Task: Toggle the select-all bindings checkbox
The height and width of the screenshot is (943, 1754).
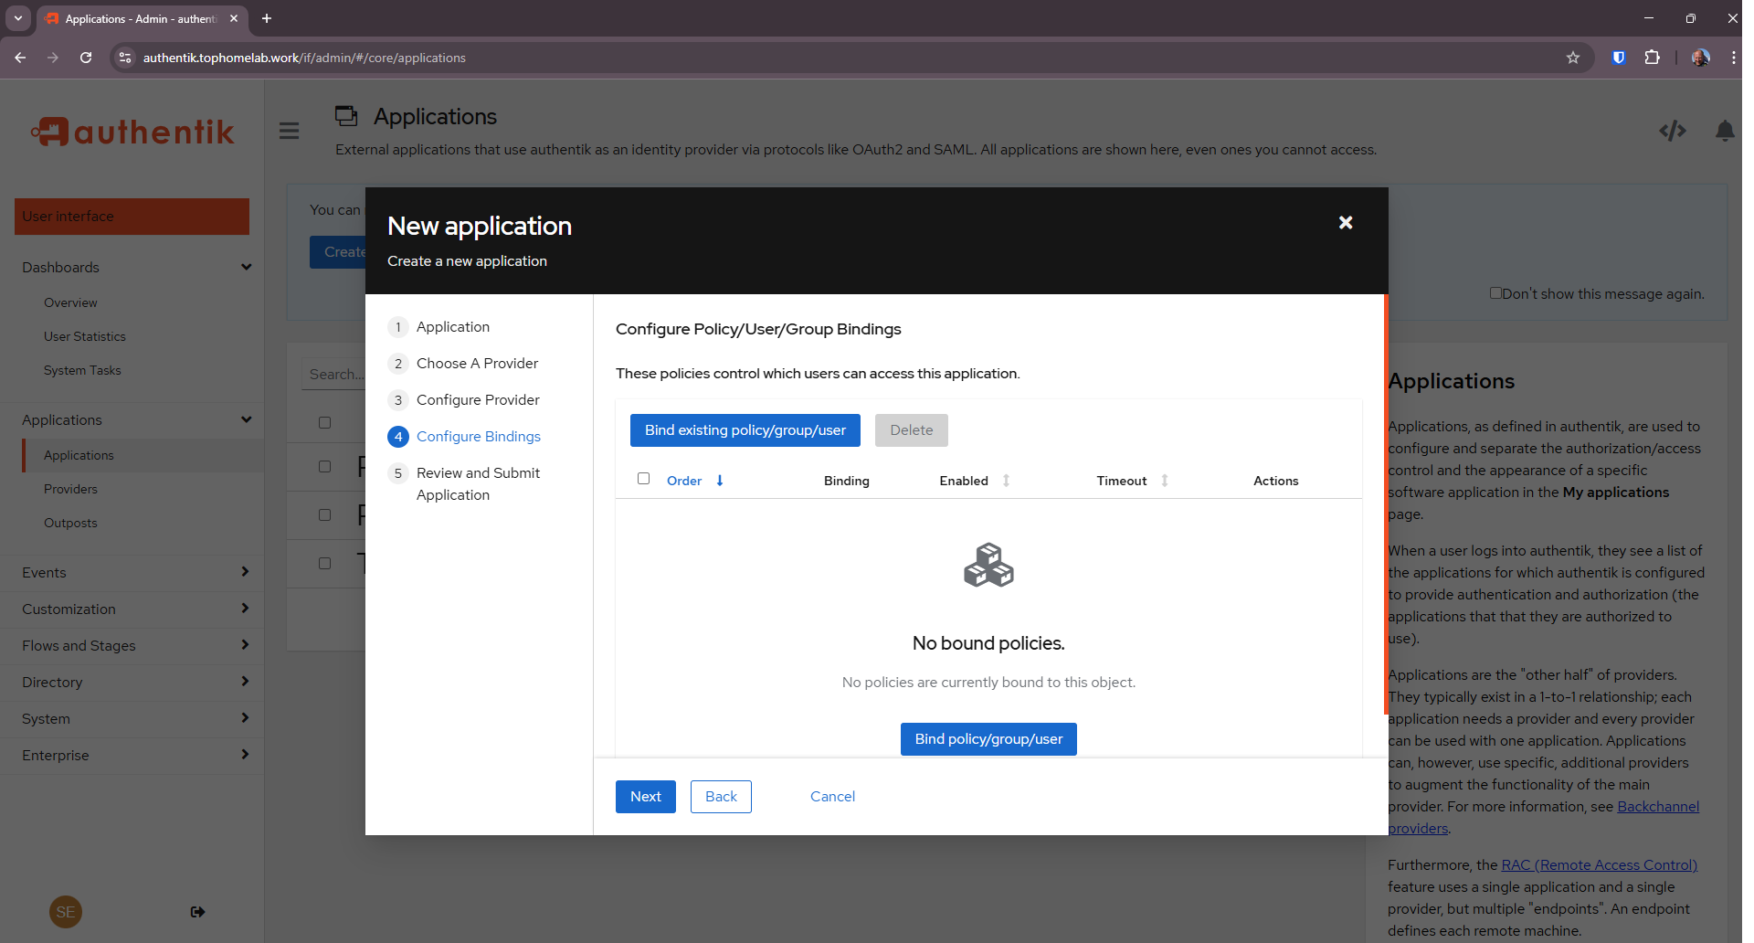Action: (643, 479)
